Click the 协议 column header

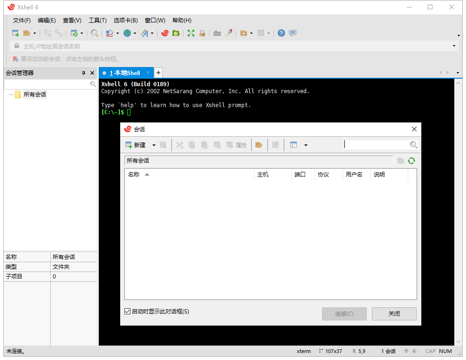[x=329, y=175]
